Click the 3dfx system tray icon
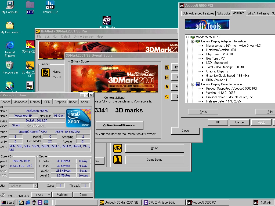Viewport: 275px width, 206px height. [256, 203]
